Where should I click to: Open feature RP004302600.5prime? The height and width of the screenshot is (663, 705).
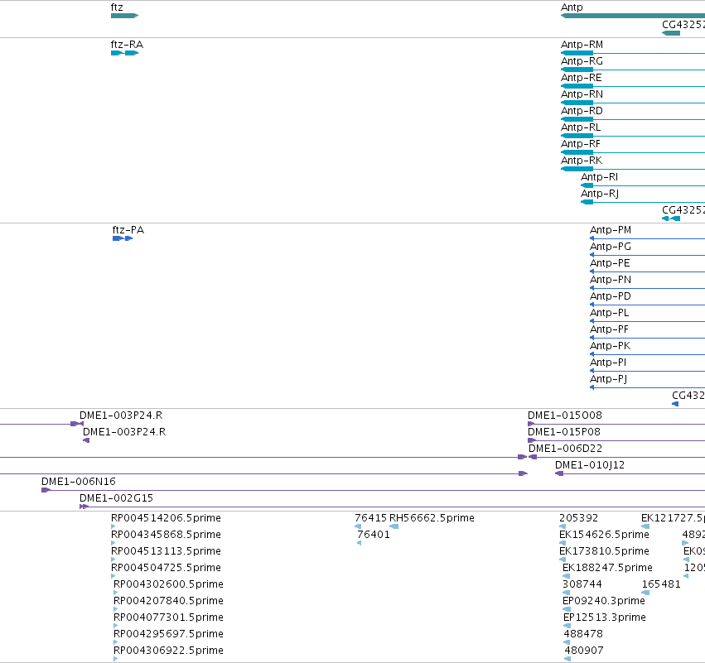click(x=168, y=584)
